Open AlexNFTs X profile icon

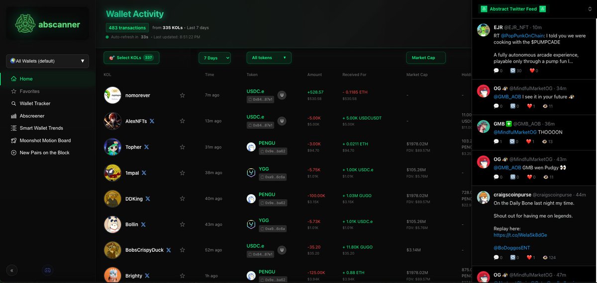coord(152,121)
